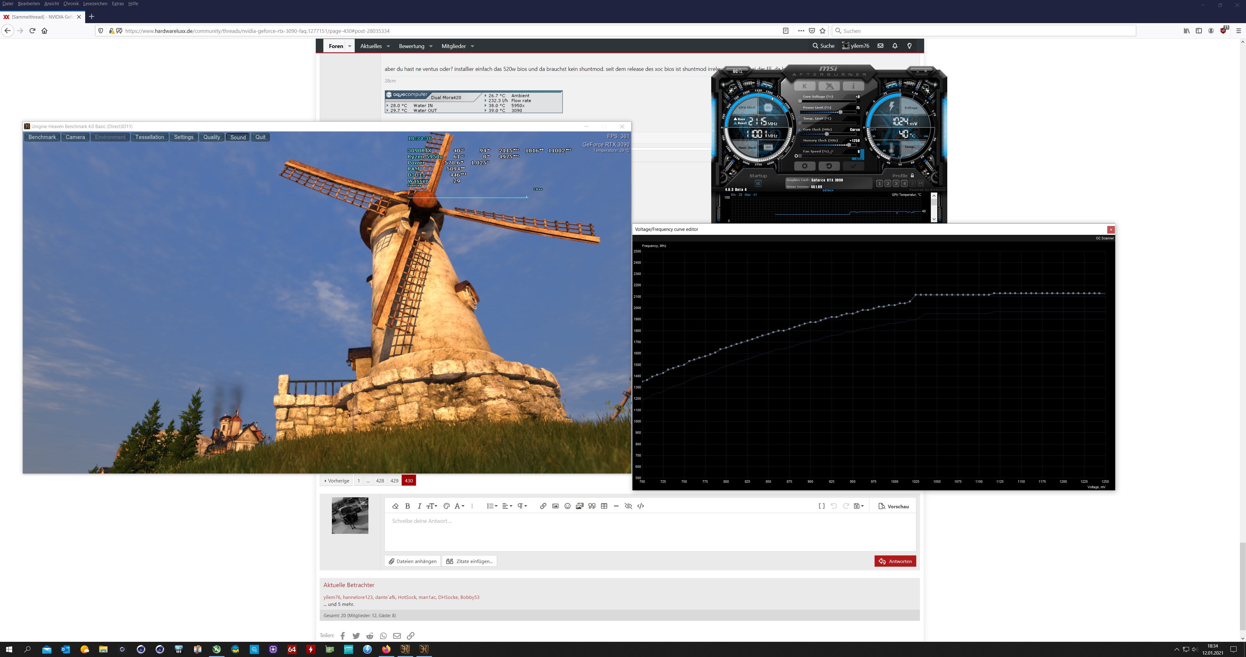1246x657 pixels.
Task: Insert a smiley in the reply editor
Action: click(x=567, y=506)
